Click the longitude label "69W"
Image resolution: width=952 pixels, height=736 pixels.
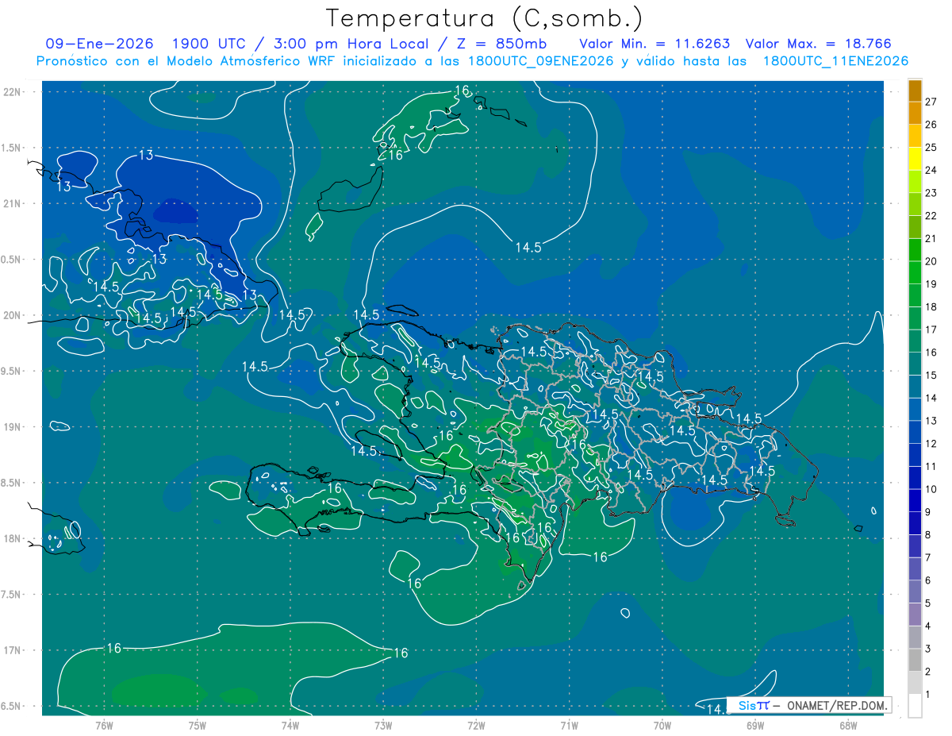755,726
